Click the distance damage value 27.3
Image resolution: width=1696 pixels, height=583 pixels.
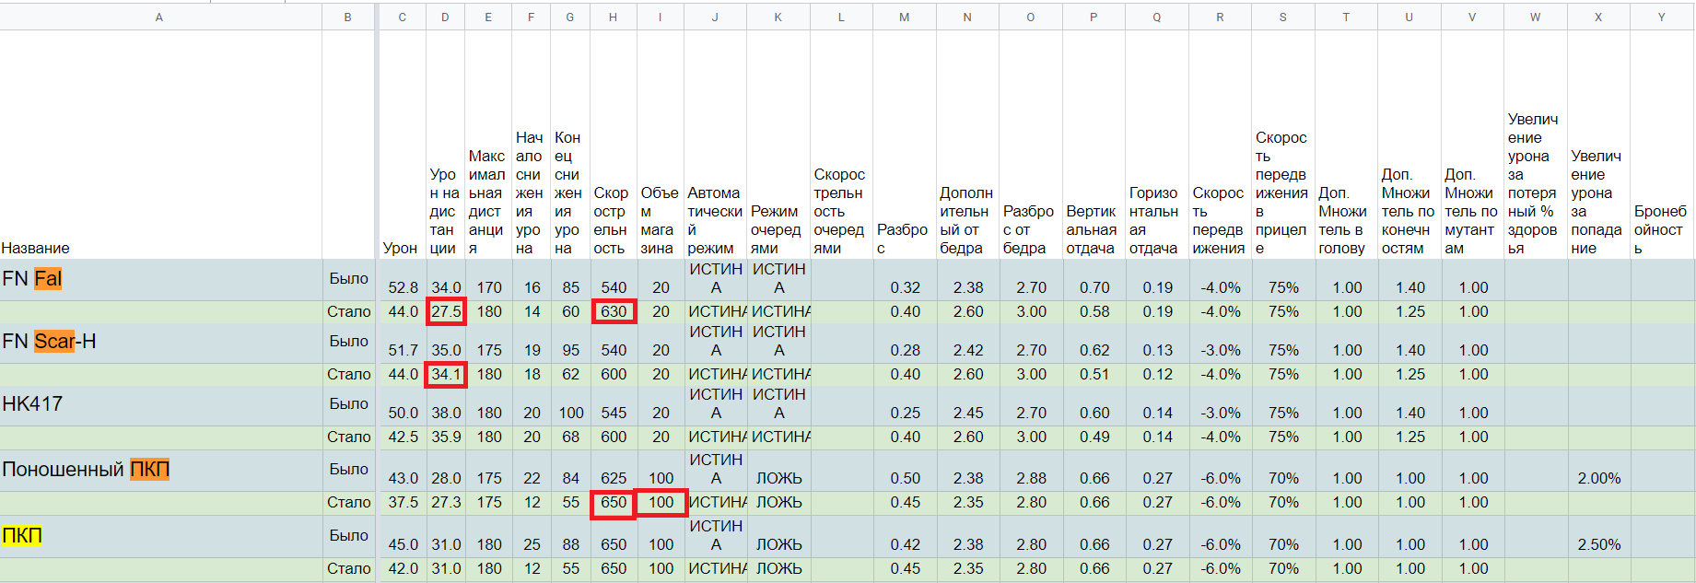[446, 502]
